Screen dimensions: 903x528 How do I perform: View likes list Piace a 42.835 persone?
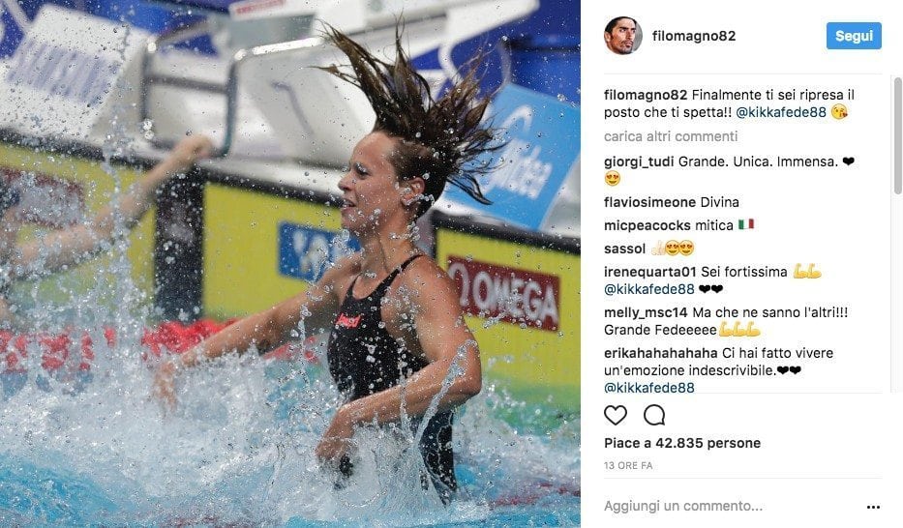[682, 443]
